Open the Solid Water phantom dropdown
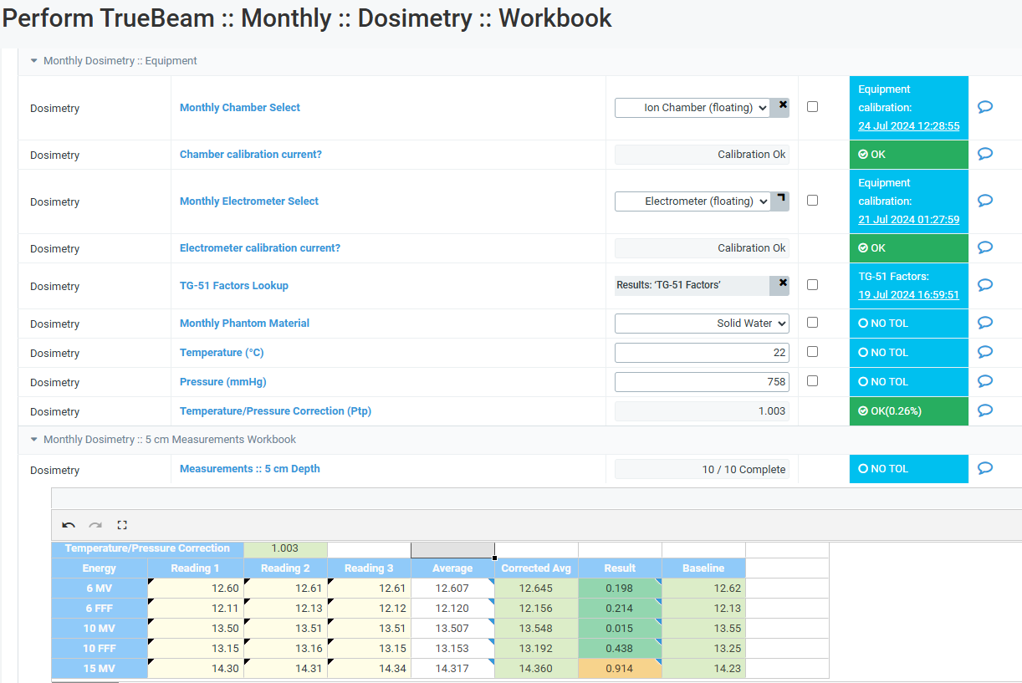 (702, 324)
